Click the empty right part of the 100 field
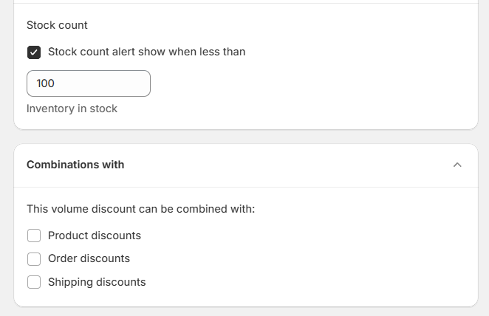Viewport: 489px width, 316px height. (118, 83)
